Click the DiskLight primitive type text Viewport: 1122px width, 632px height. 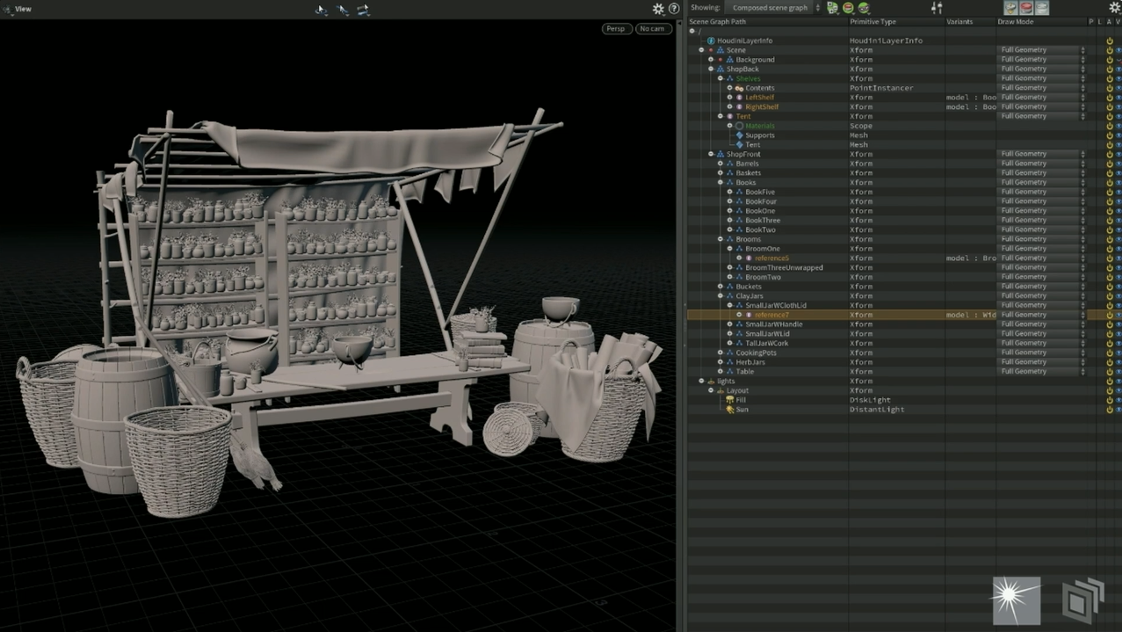click(x=870, y=400)
